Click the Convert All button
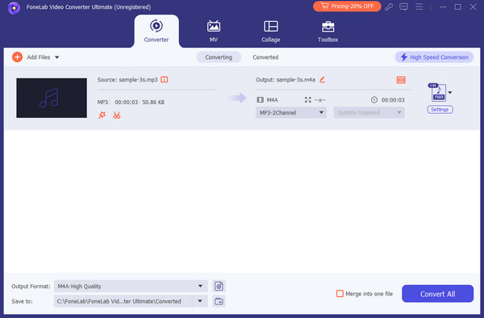 (437, 294)
